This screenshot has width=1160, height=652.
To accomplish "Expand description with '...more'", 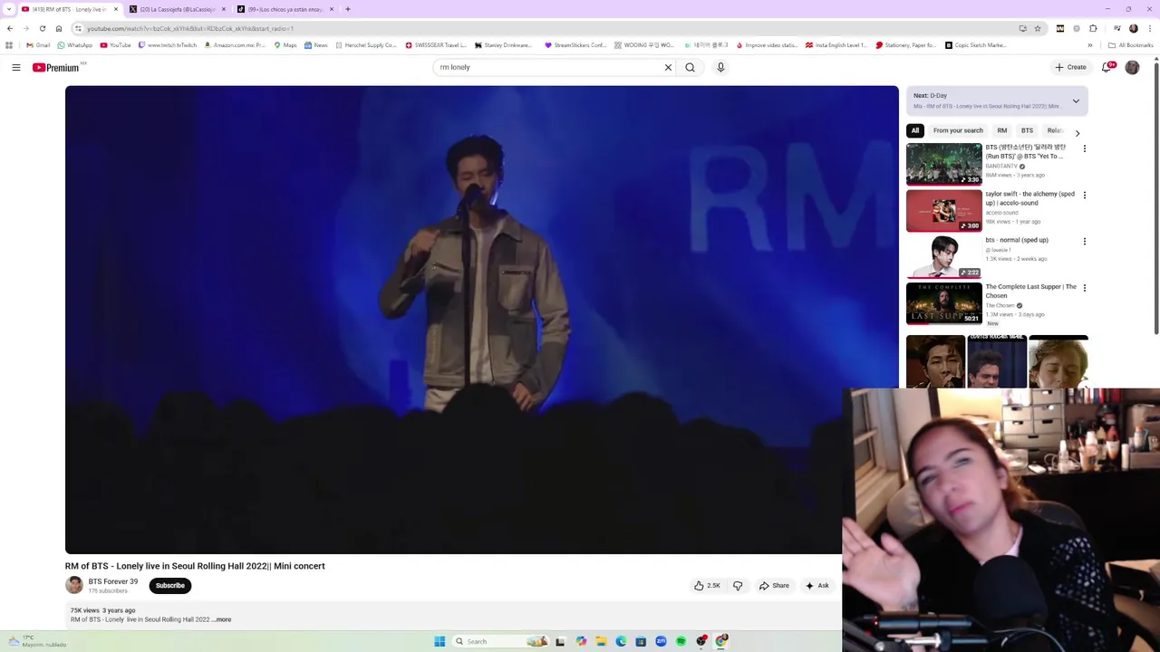I will [x=222, y=619].
